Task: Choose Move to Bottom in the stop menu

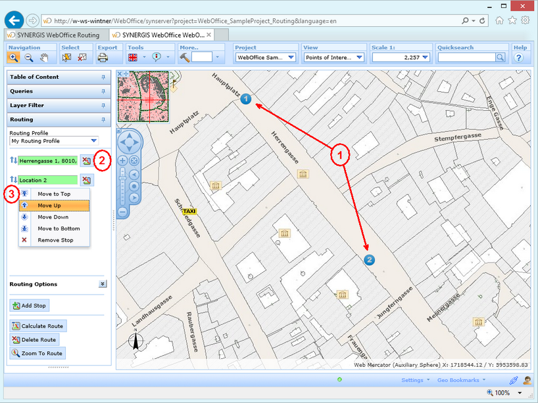Action: (60, 228)
